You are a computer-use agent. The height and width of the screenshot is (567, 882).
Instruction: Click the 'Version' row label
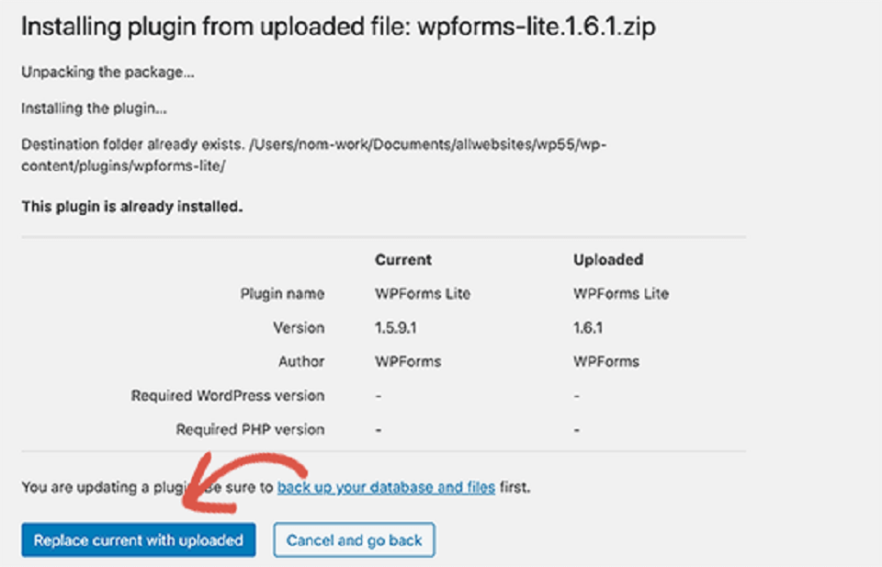(x=299, y=328)
